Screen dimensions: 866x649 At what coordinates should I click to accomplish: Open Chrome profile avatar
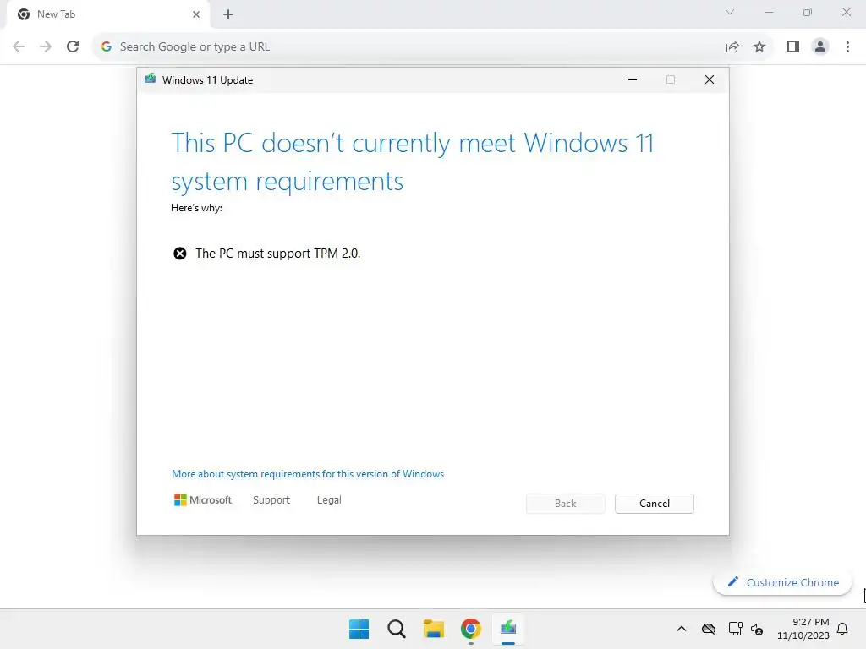pos(820,47)
